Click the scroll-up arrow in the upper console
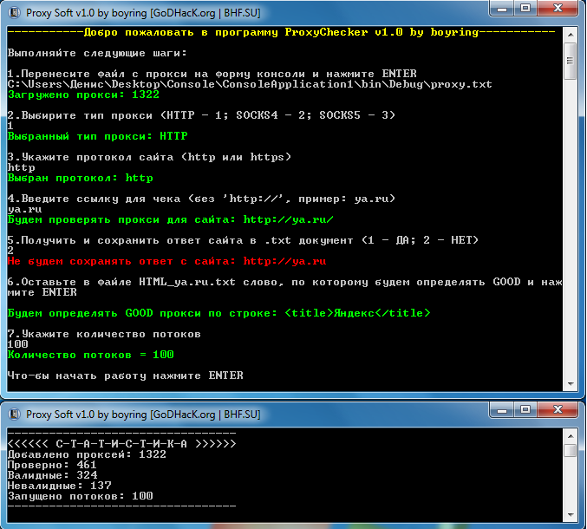Screen dimensions: 587x529 point(570,33)
